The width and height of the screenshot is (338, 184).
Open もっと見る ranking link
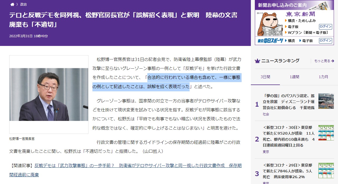point(322,61)
